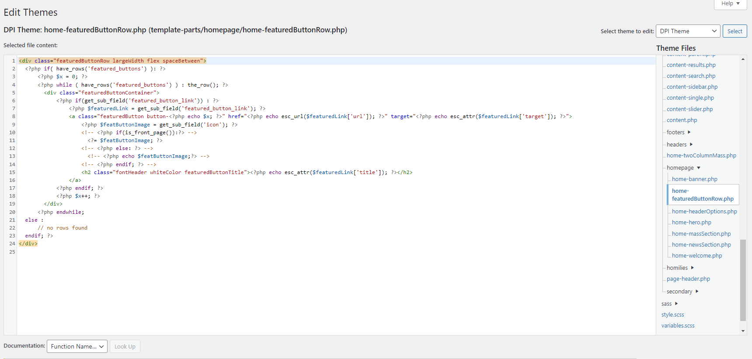Open home-hero.php in the editor
The image size is (752, 359).
click(x=691, y=222)
